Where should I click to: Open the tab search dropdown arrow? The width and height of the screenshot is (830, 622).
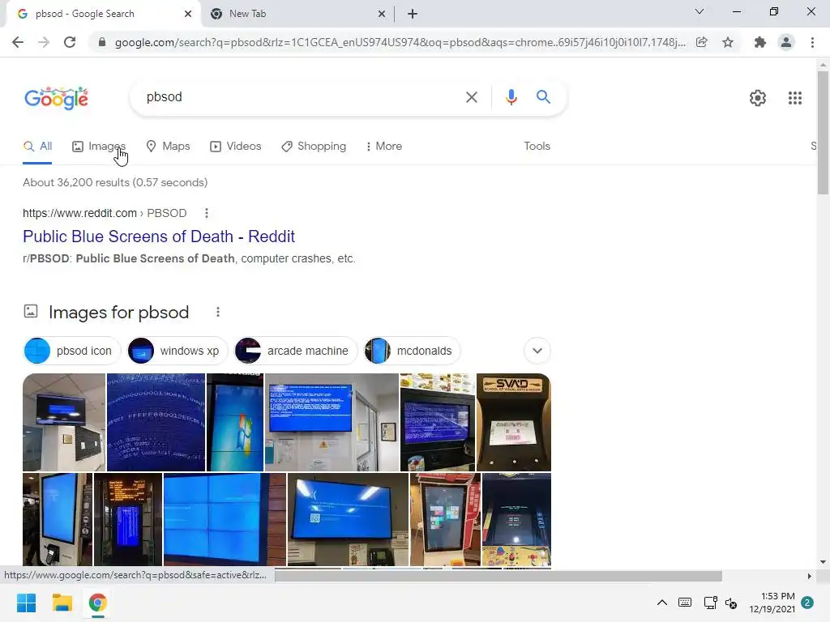tap(700, 11)
